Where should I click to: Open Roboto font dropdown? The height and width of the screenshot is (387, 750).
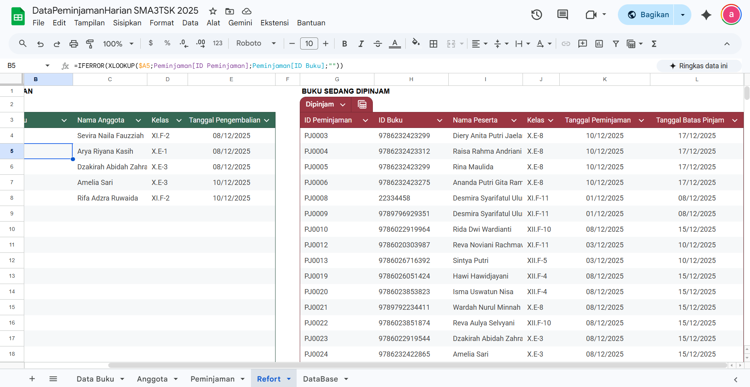coord(256,43)
